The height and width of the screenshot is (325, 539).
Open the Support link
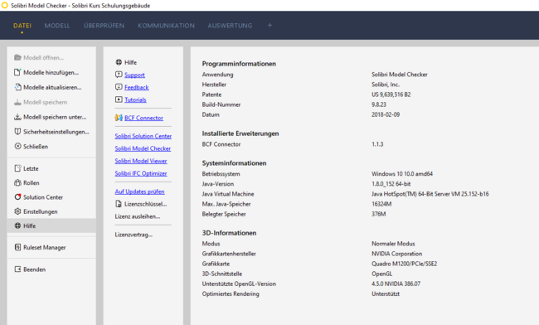(x=134, y=75)
